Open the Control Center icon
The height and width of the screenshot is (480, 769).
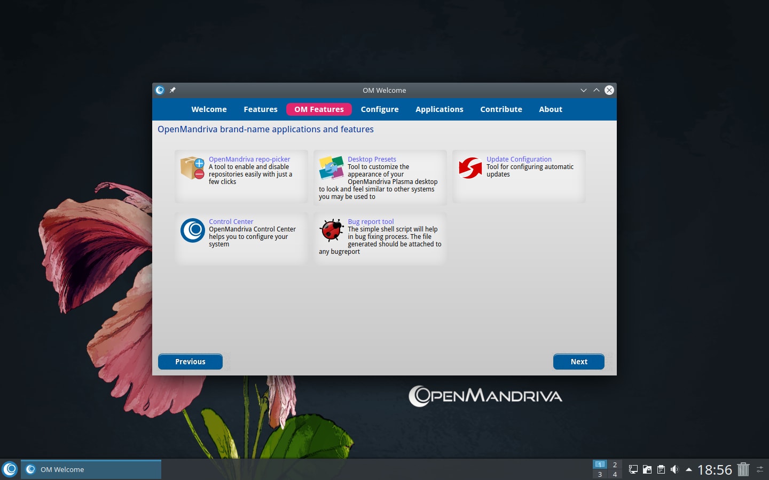point(192,230)
